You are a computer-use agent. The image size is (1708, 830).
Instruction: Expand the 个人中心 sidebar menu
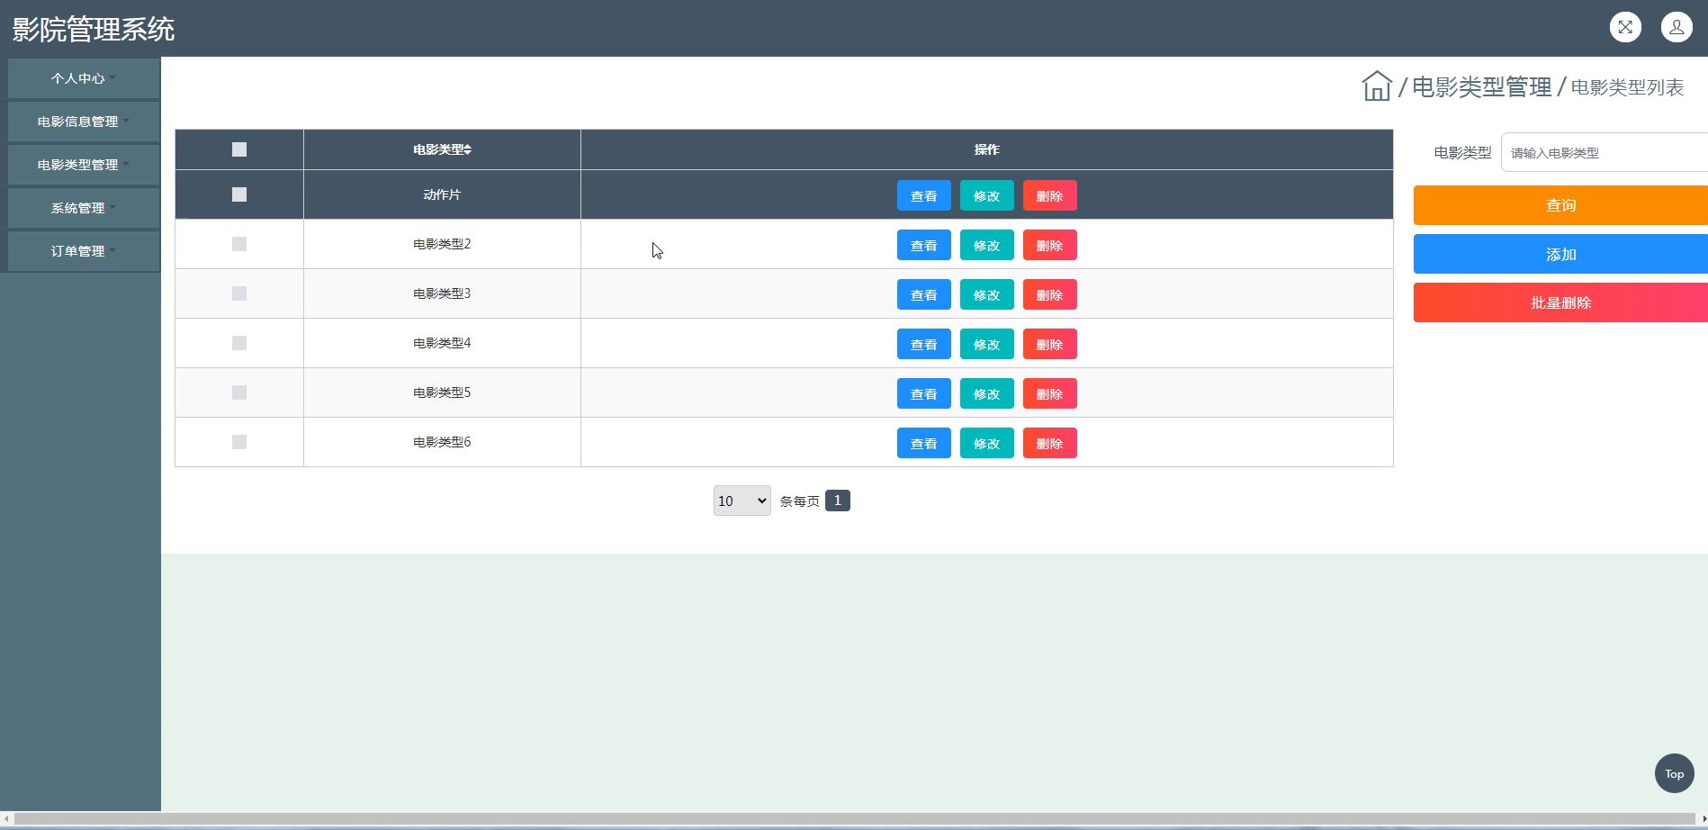(x=84, y=78)
